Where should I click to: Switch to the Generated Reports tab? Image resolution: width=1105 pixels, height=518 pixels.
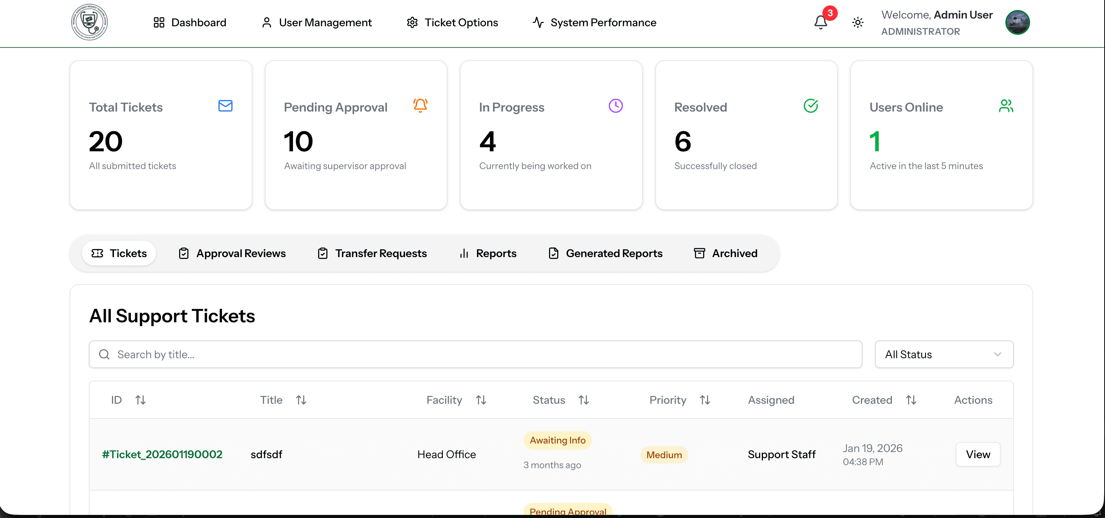(x=605, y=254)
